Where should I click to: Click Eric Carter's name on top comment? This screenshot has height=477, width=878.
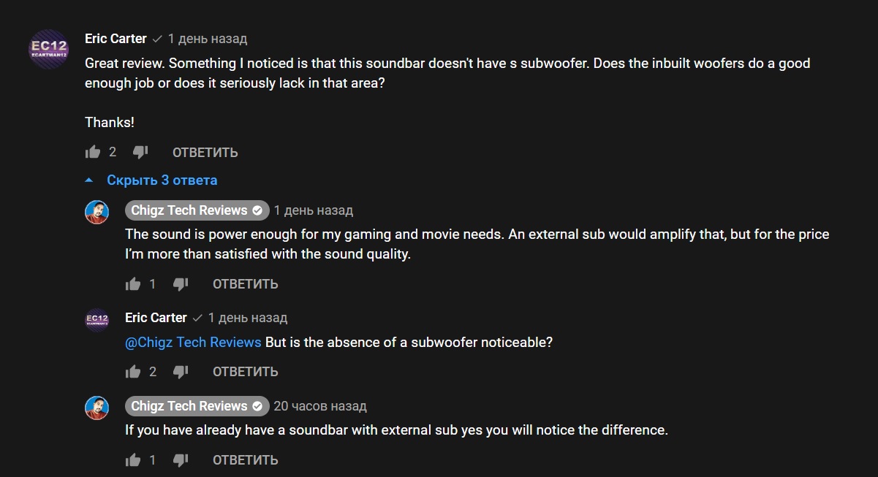tap(116, 39)
